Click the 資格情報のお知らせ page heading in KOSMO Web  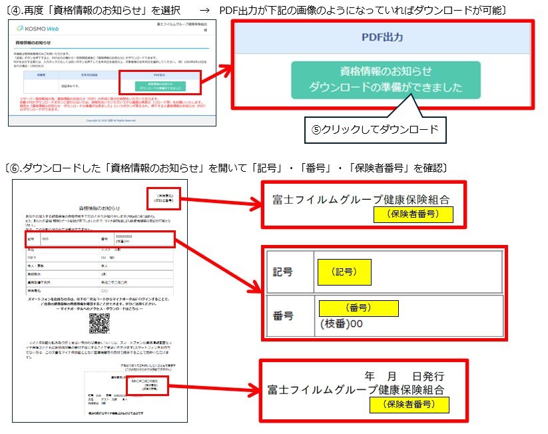[31, 43]
